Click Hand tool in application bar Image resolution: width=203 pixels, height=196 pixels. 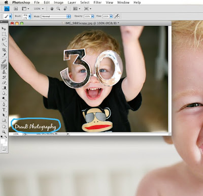pos(52,9)
